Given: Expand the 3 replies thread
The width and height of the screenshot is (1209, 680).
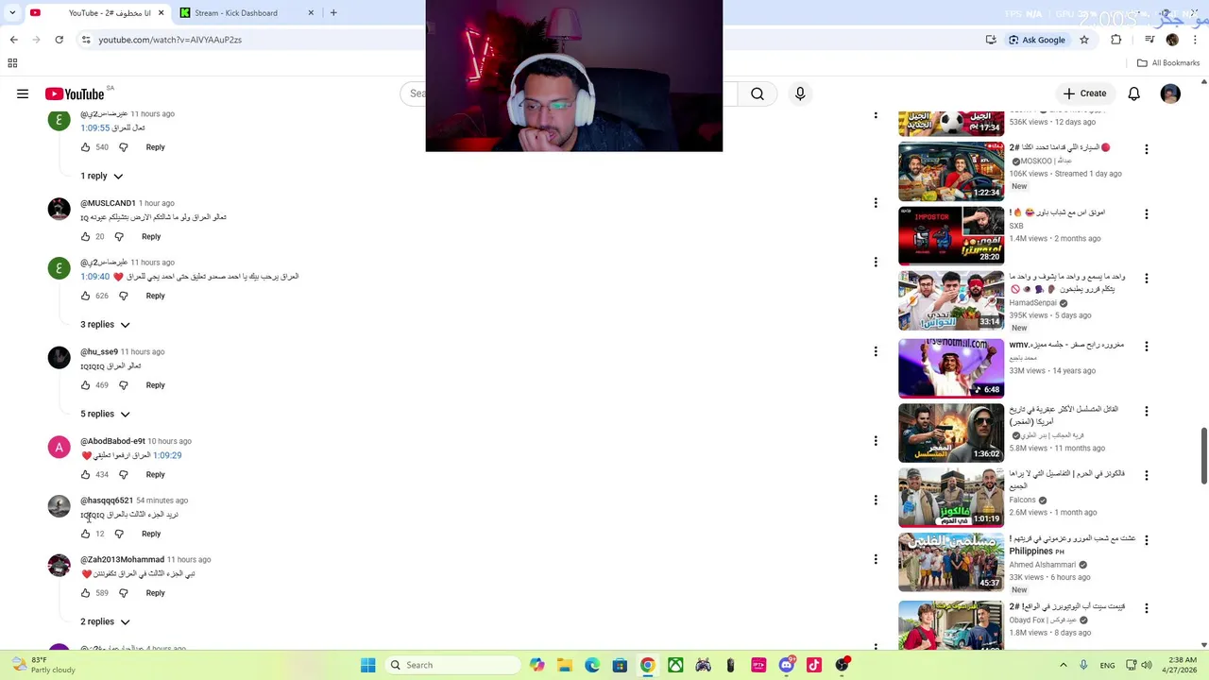Looking at the screenshot, I should (105, 324).
